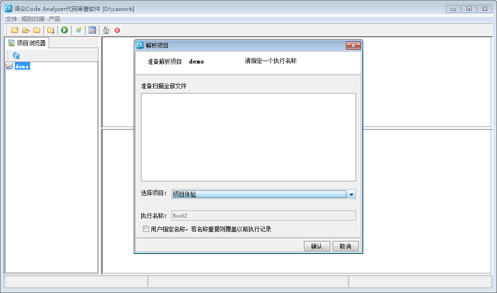This screenshot has width=497, height=293.
Task: Click the open folder toolbar icon
Action: [26, 30]
